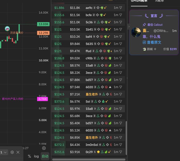The image size is (180, 161).
Task: Toggle log scale on the chart
Action: (x=36, y=156)
